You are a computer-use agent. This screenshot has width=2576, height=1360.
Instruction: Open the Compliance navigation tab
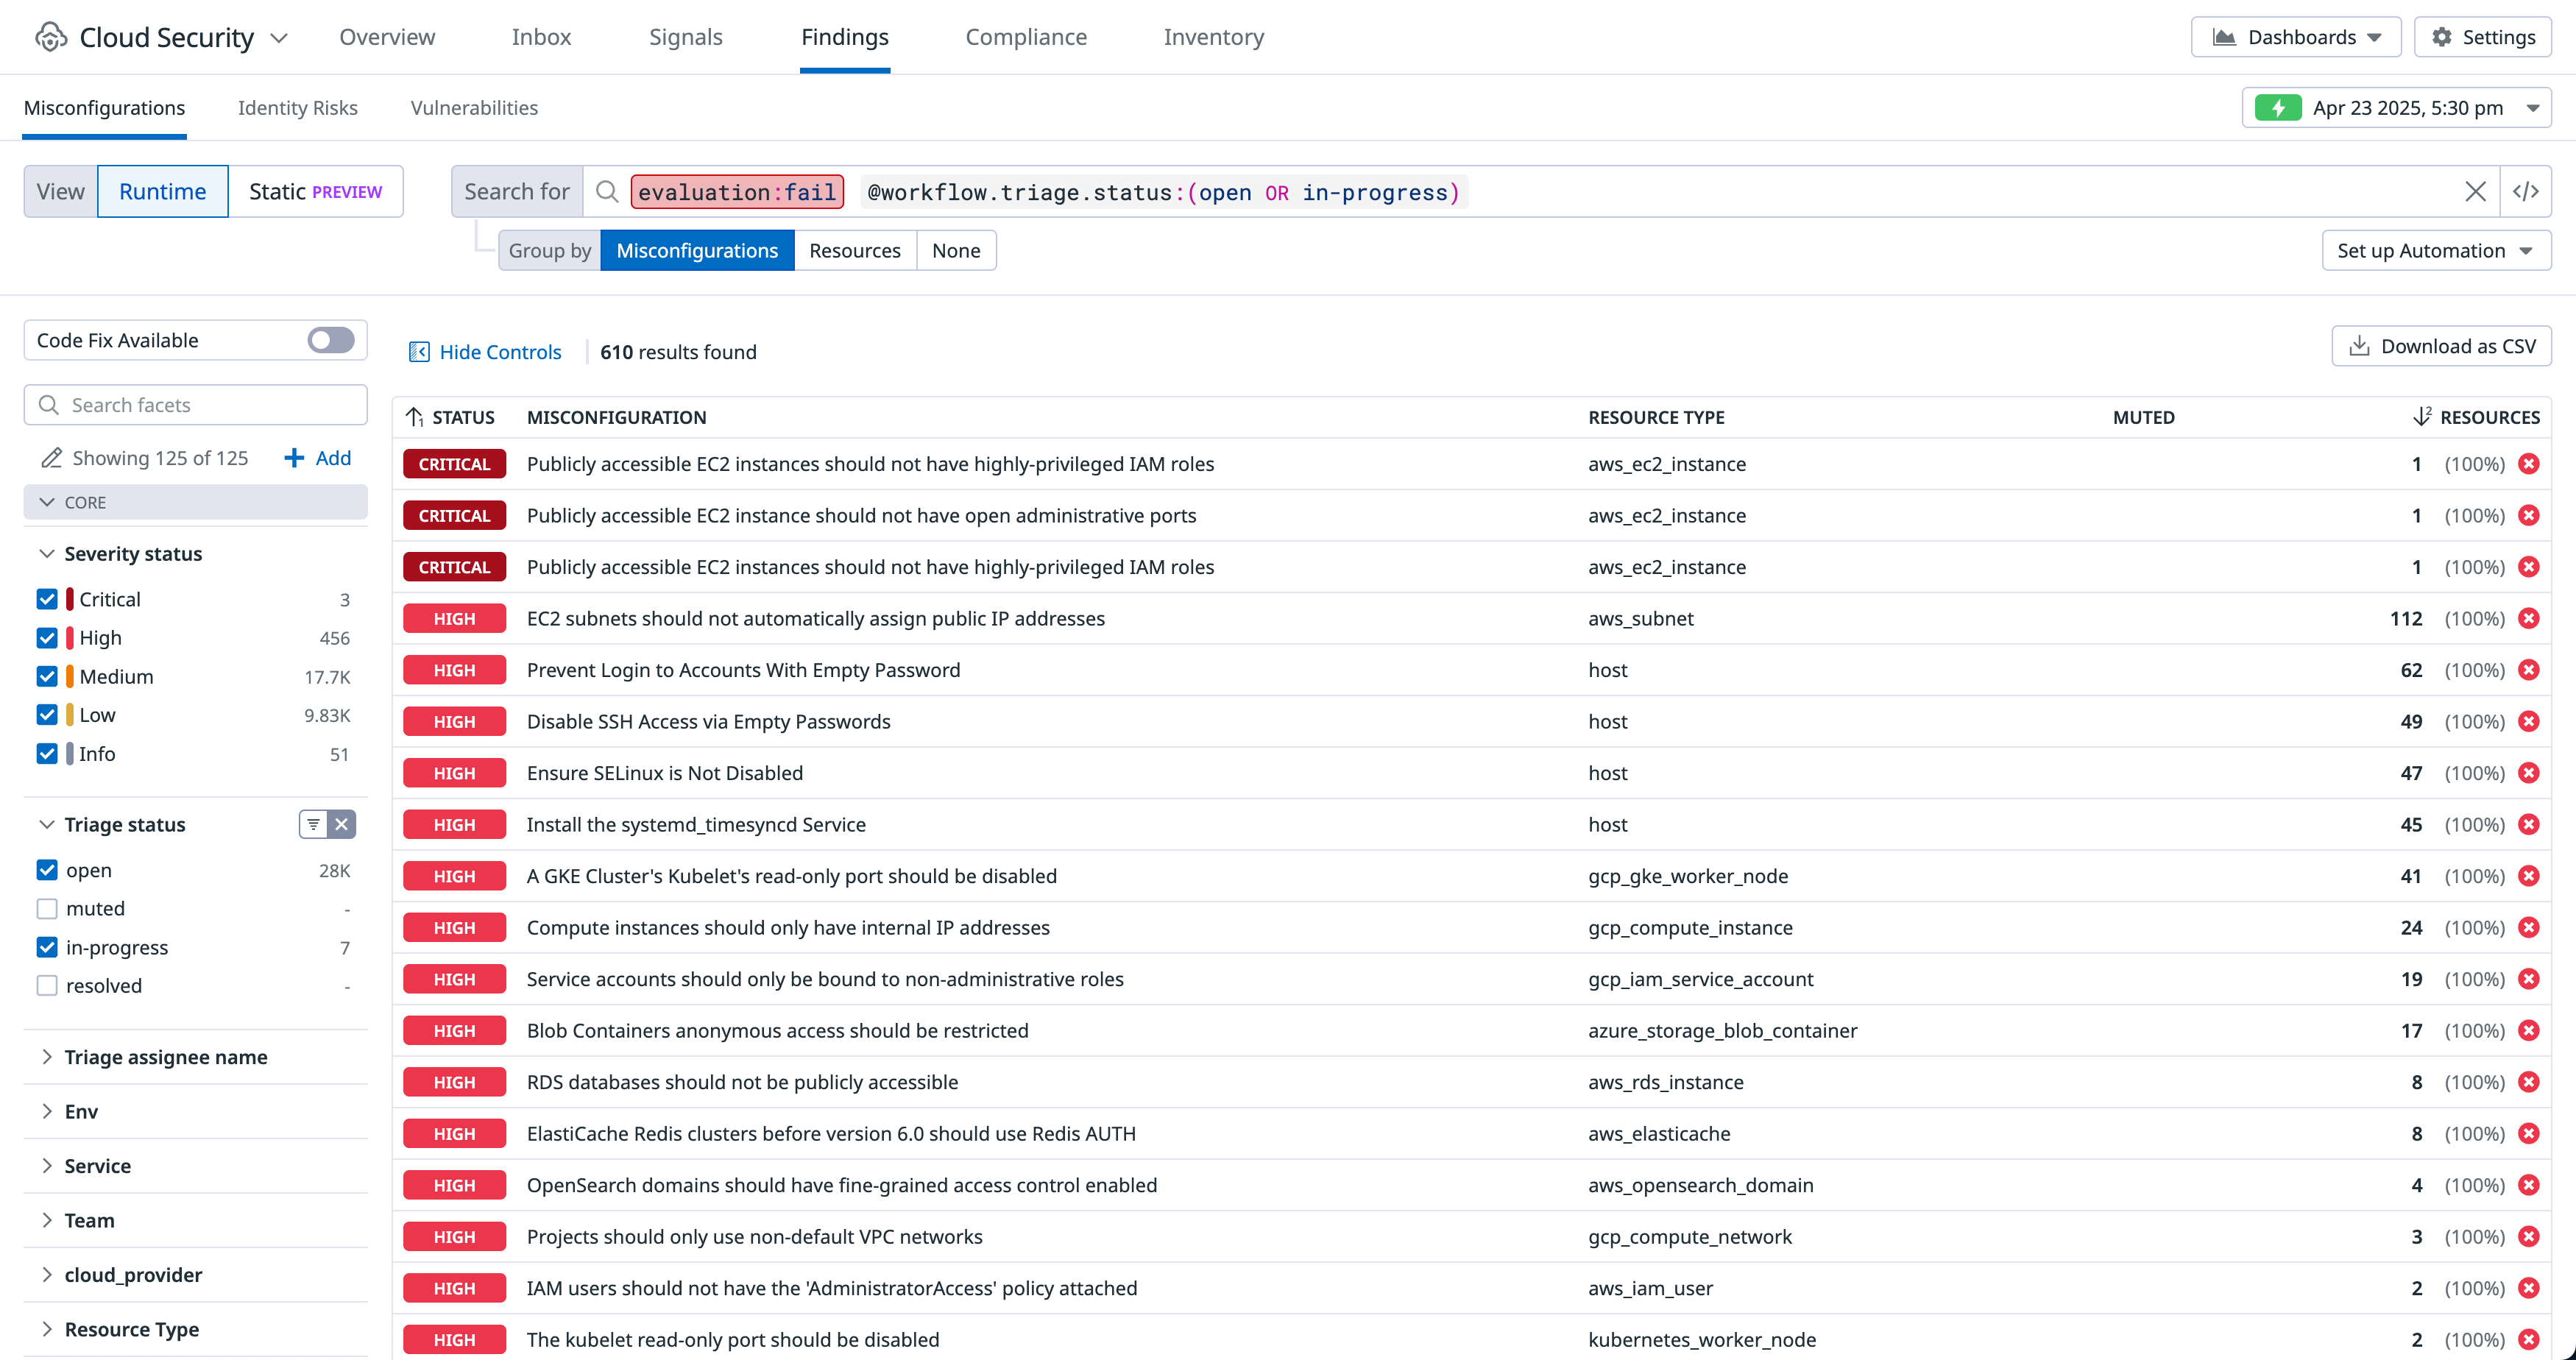(1025, 37)
